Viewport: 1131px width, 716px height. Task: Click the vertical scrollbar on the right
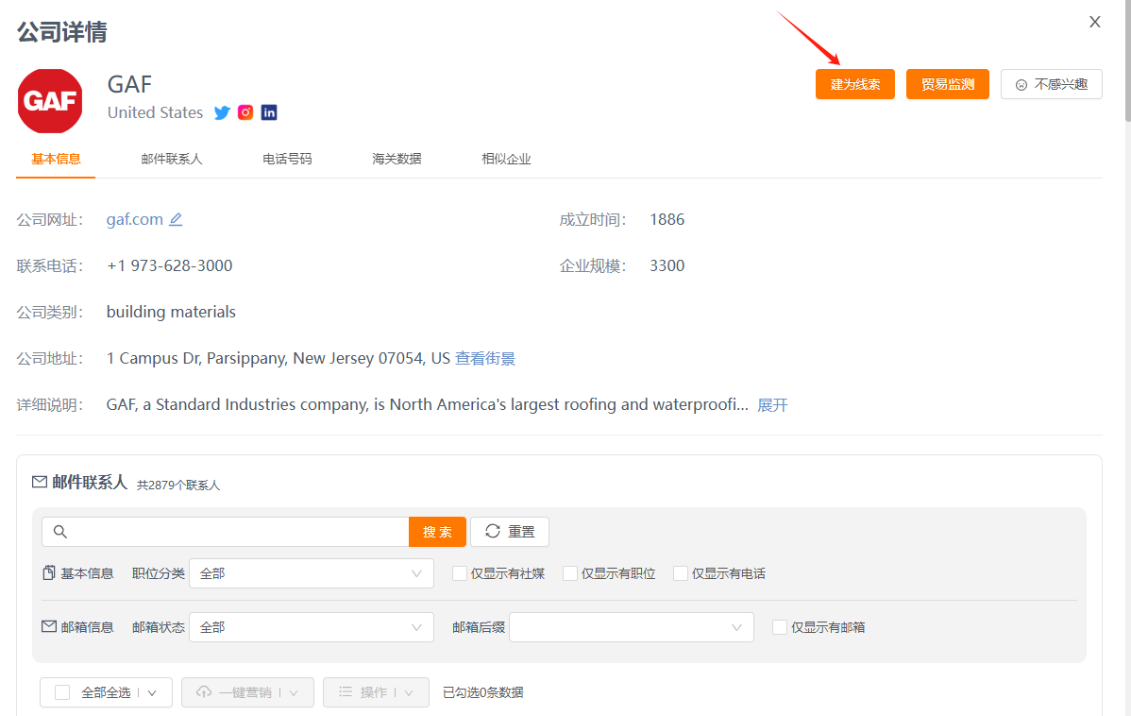[1127, 61]
